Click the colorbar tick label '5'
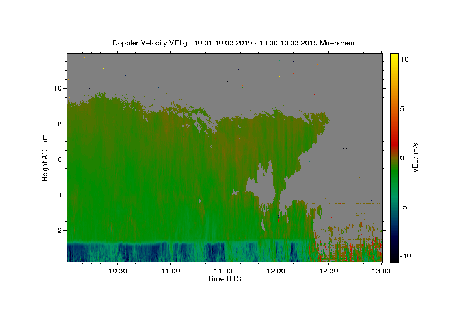This screenshot has height=315, width=473. click(402, 109)
